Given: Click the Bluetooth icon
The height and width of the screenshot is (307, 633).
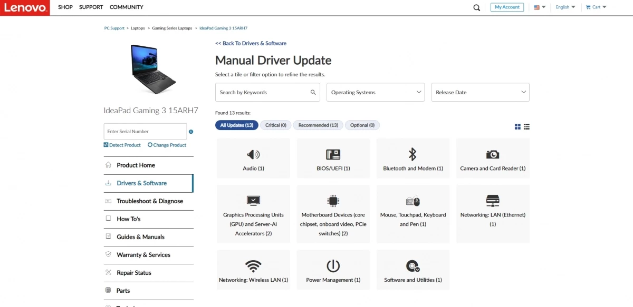Looking at the screenshot, I should 413,154.
